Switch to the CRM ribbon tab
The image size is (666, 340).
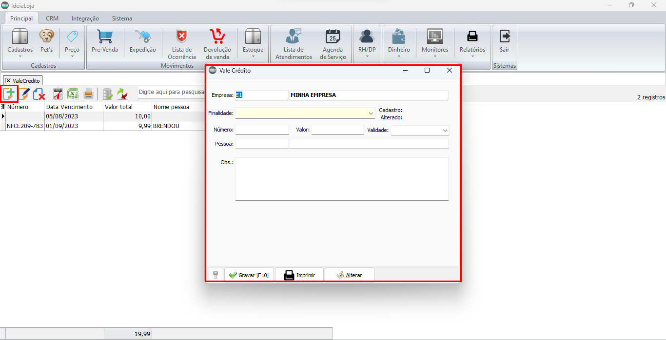tap(52, 19)
